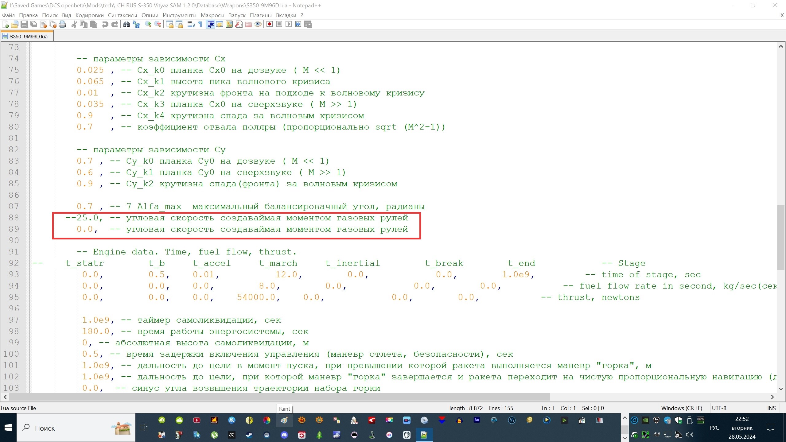The image size is (786, 442).
Task: Open Task View on the taskbar
Action: (x=143, y=427)
